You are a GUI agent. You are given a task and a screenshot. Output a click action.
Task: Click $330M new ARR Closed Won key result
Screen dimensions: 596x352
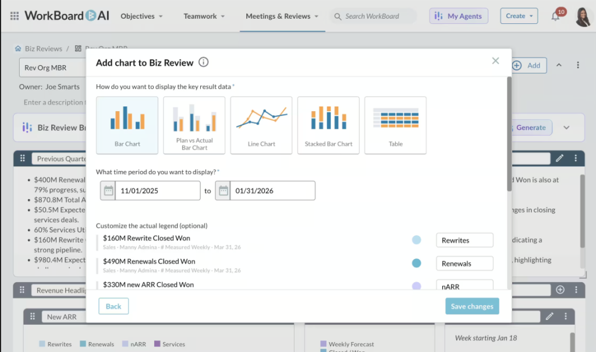(148, 285)
